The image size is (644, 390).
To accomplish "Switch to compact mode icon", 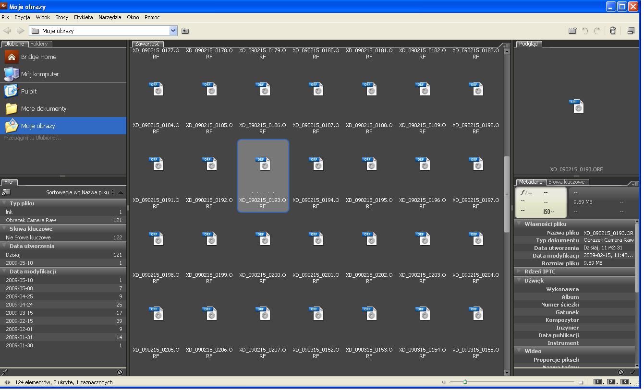I will click(x=631, y=31).
